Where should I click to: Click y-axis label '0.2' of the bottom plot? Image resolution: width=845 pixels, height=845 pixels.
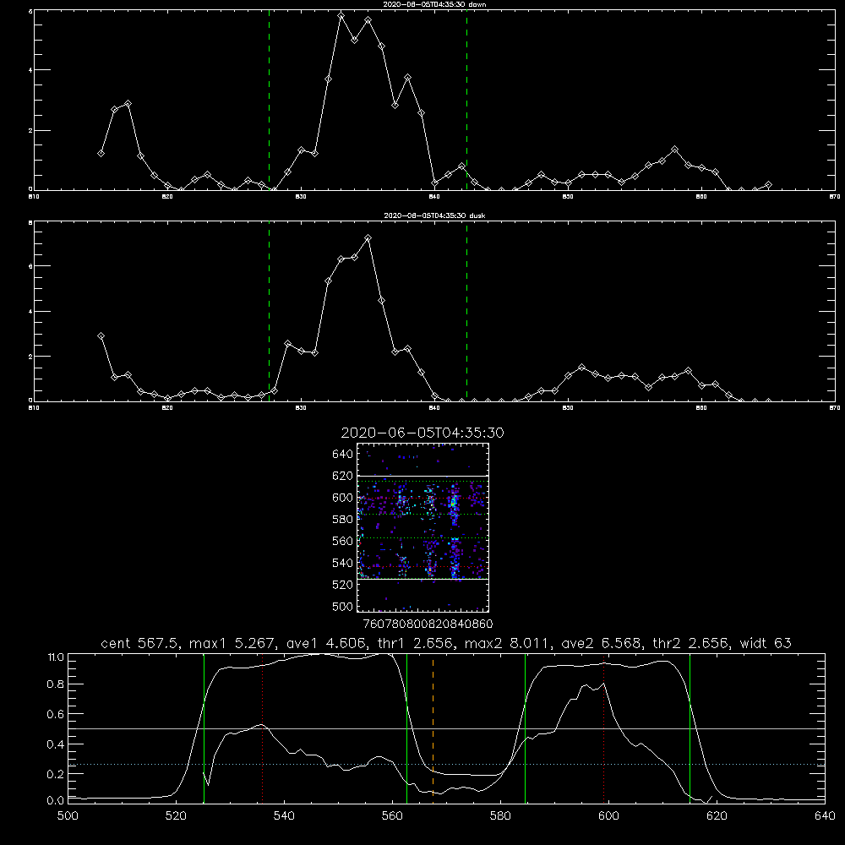pos(55,774)
